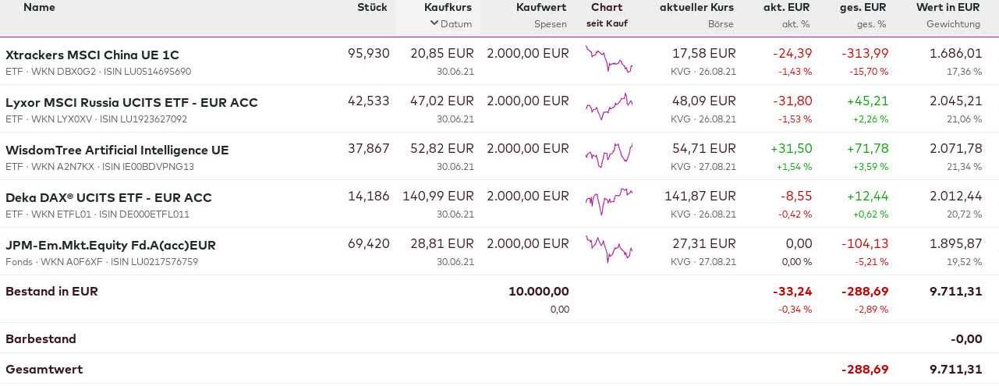Click the aktueller Kurs column header
Image resolution: width=999 pixels, height=386 pixels.
click(x=696, y=7)
